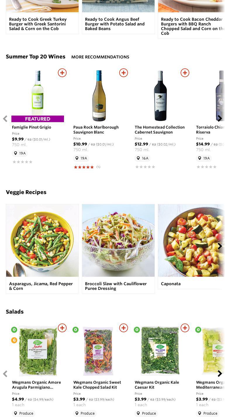Add Famiglie Pinot Grigio to cart
The height and width of the screenshot is (417, 225).
tap(62, 73)
